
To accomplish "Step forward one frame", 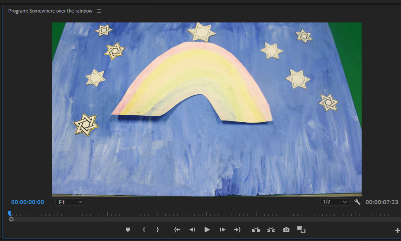I will click(222, 230).
